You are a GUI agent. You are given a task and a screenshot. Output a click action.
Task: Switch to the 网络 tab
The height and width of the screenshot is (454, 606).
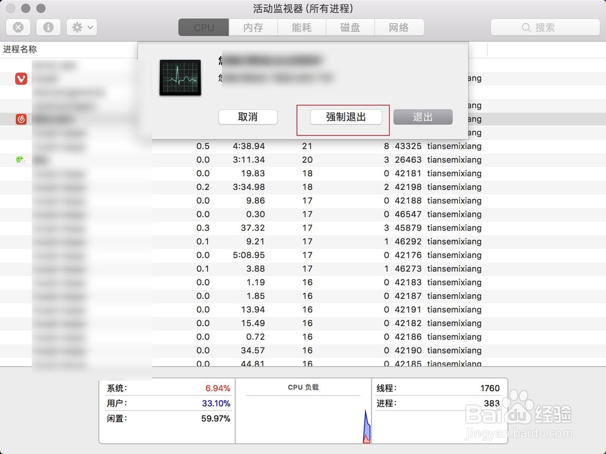click(399, 27)
